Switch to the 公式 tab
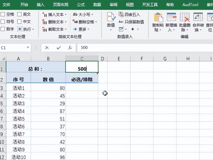 81,5
